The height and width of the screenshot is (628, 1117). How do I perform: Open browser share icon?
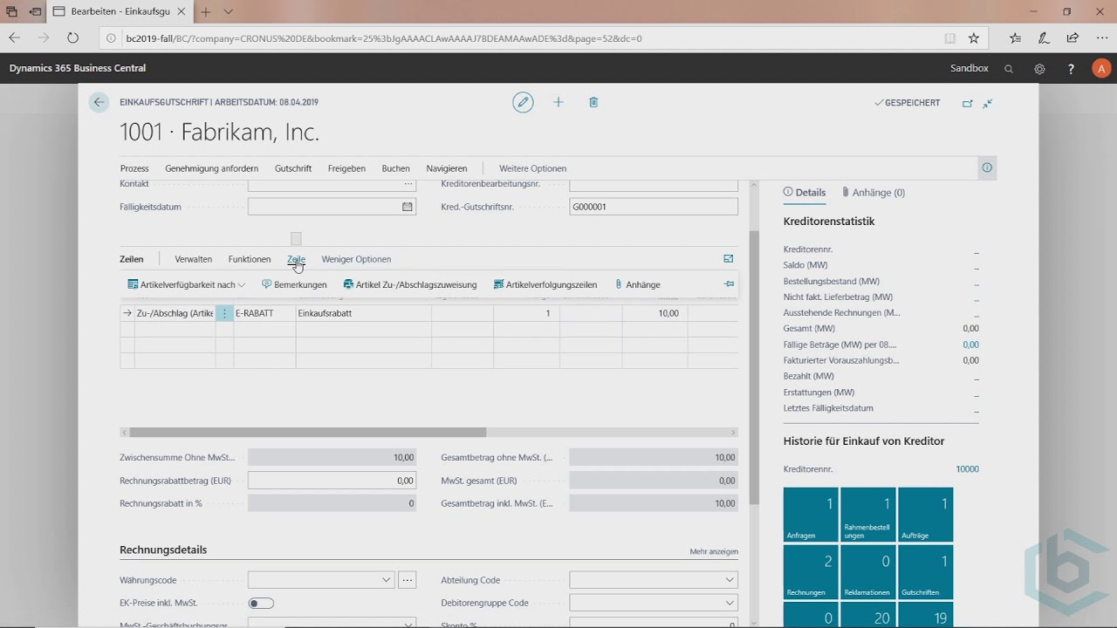pos(1072,38)
